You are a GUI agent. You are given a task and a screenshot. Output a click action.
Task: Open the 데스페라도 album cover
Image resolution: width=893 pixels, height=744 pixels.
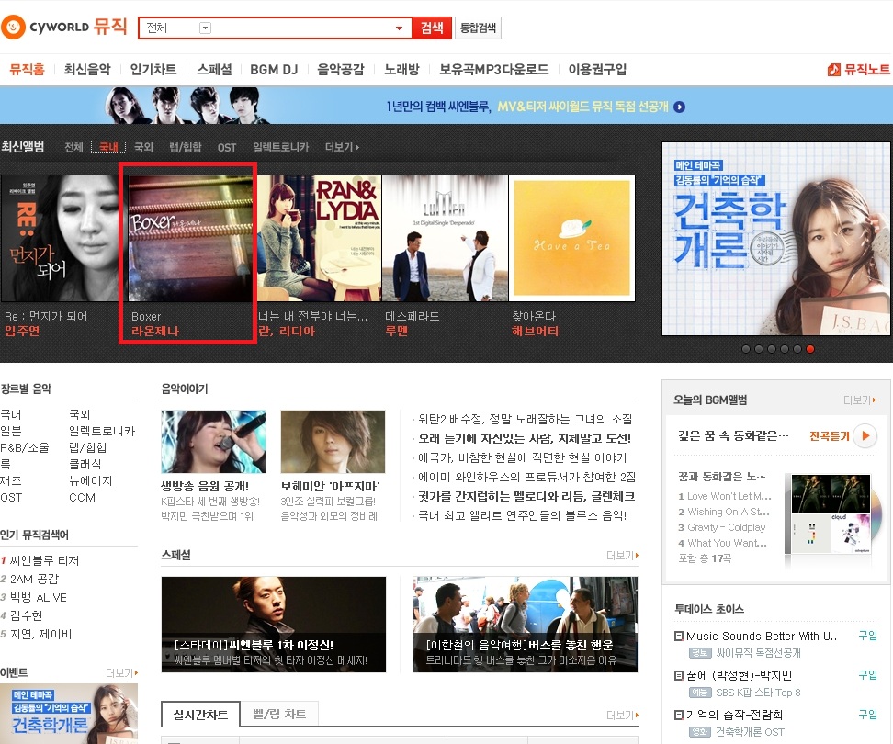[x=445, y=239]
